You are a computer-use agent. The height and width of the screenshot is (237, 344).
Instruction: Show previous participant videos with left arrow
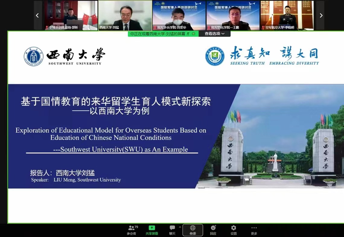[x=37, y=15]
